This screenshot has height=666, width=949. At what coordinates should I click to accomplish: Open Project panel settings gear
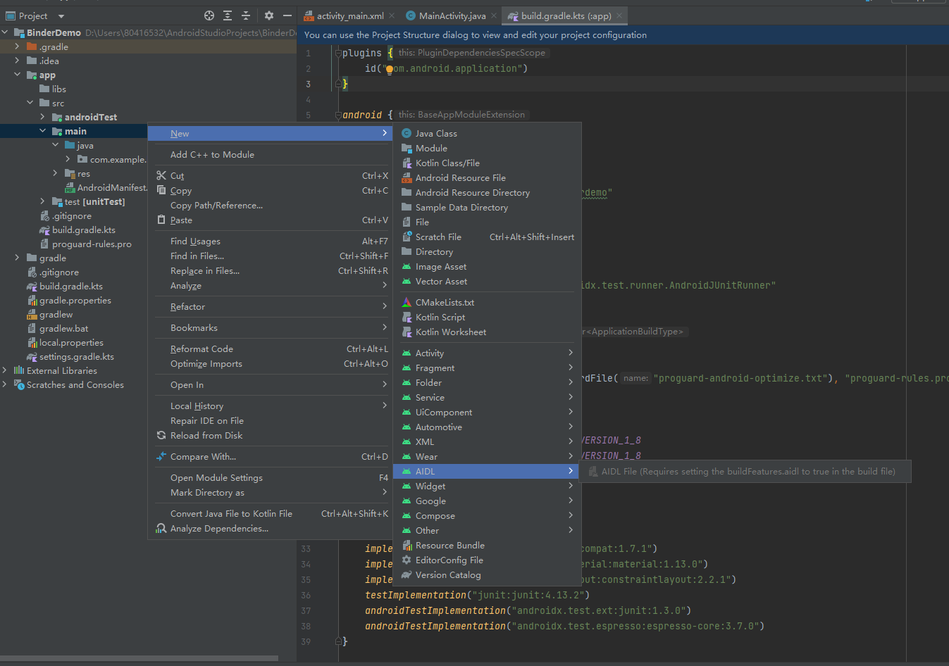(269, 15)
